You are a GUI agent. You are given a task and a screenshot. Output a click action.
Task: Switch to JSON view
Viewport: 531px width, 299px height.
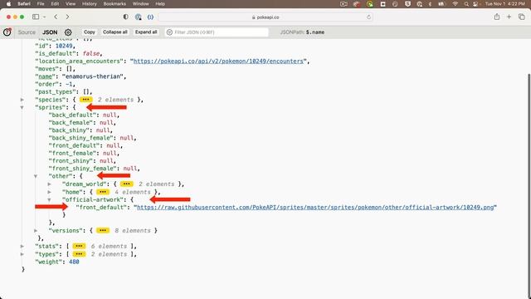click(50, 32)
